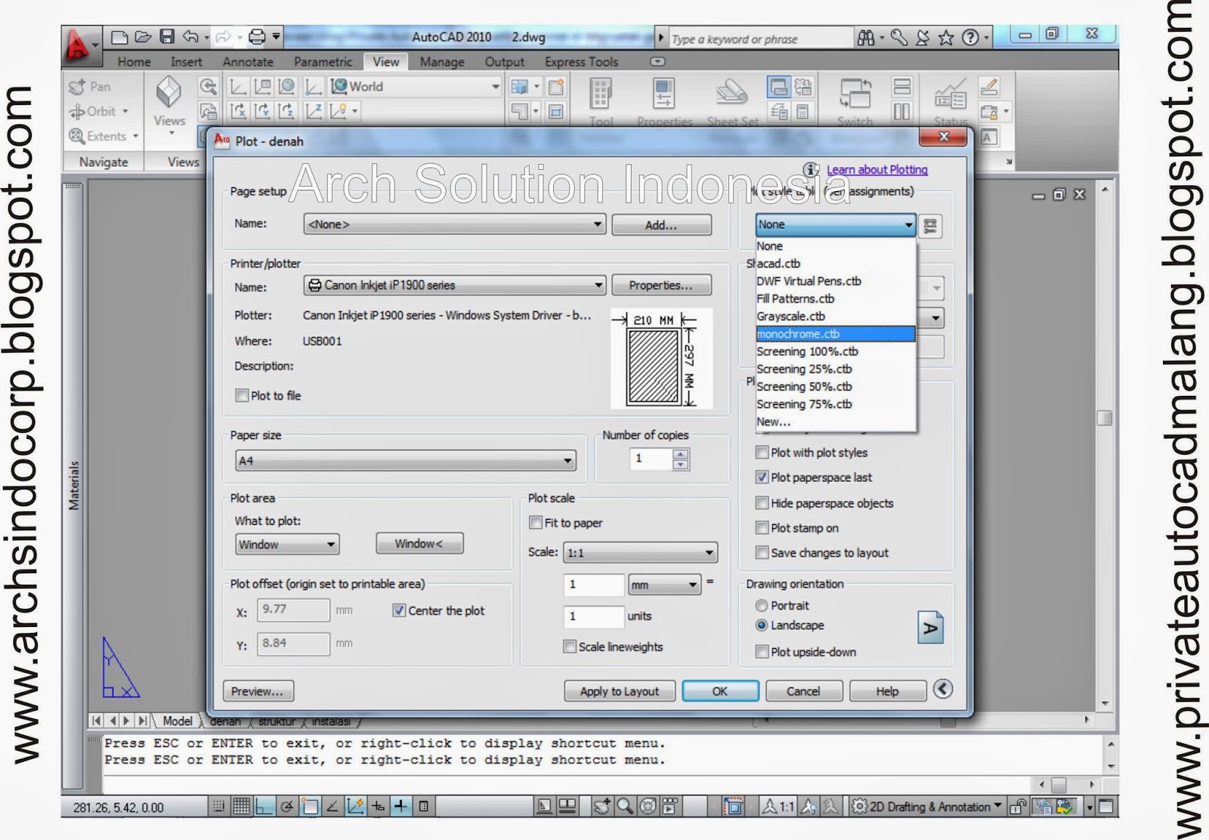The image size is (1209, 840).
Task: Click the Plot printer icon in quick access toolbar
Action: 257,37
